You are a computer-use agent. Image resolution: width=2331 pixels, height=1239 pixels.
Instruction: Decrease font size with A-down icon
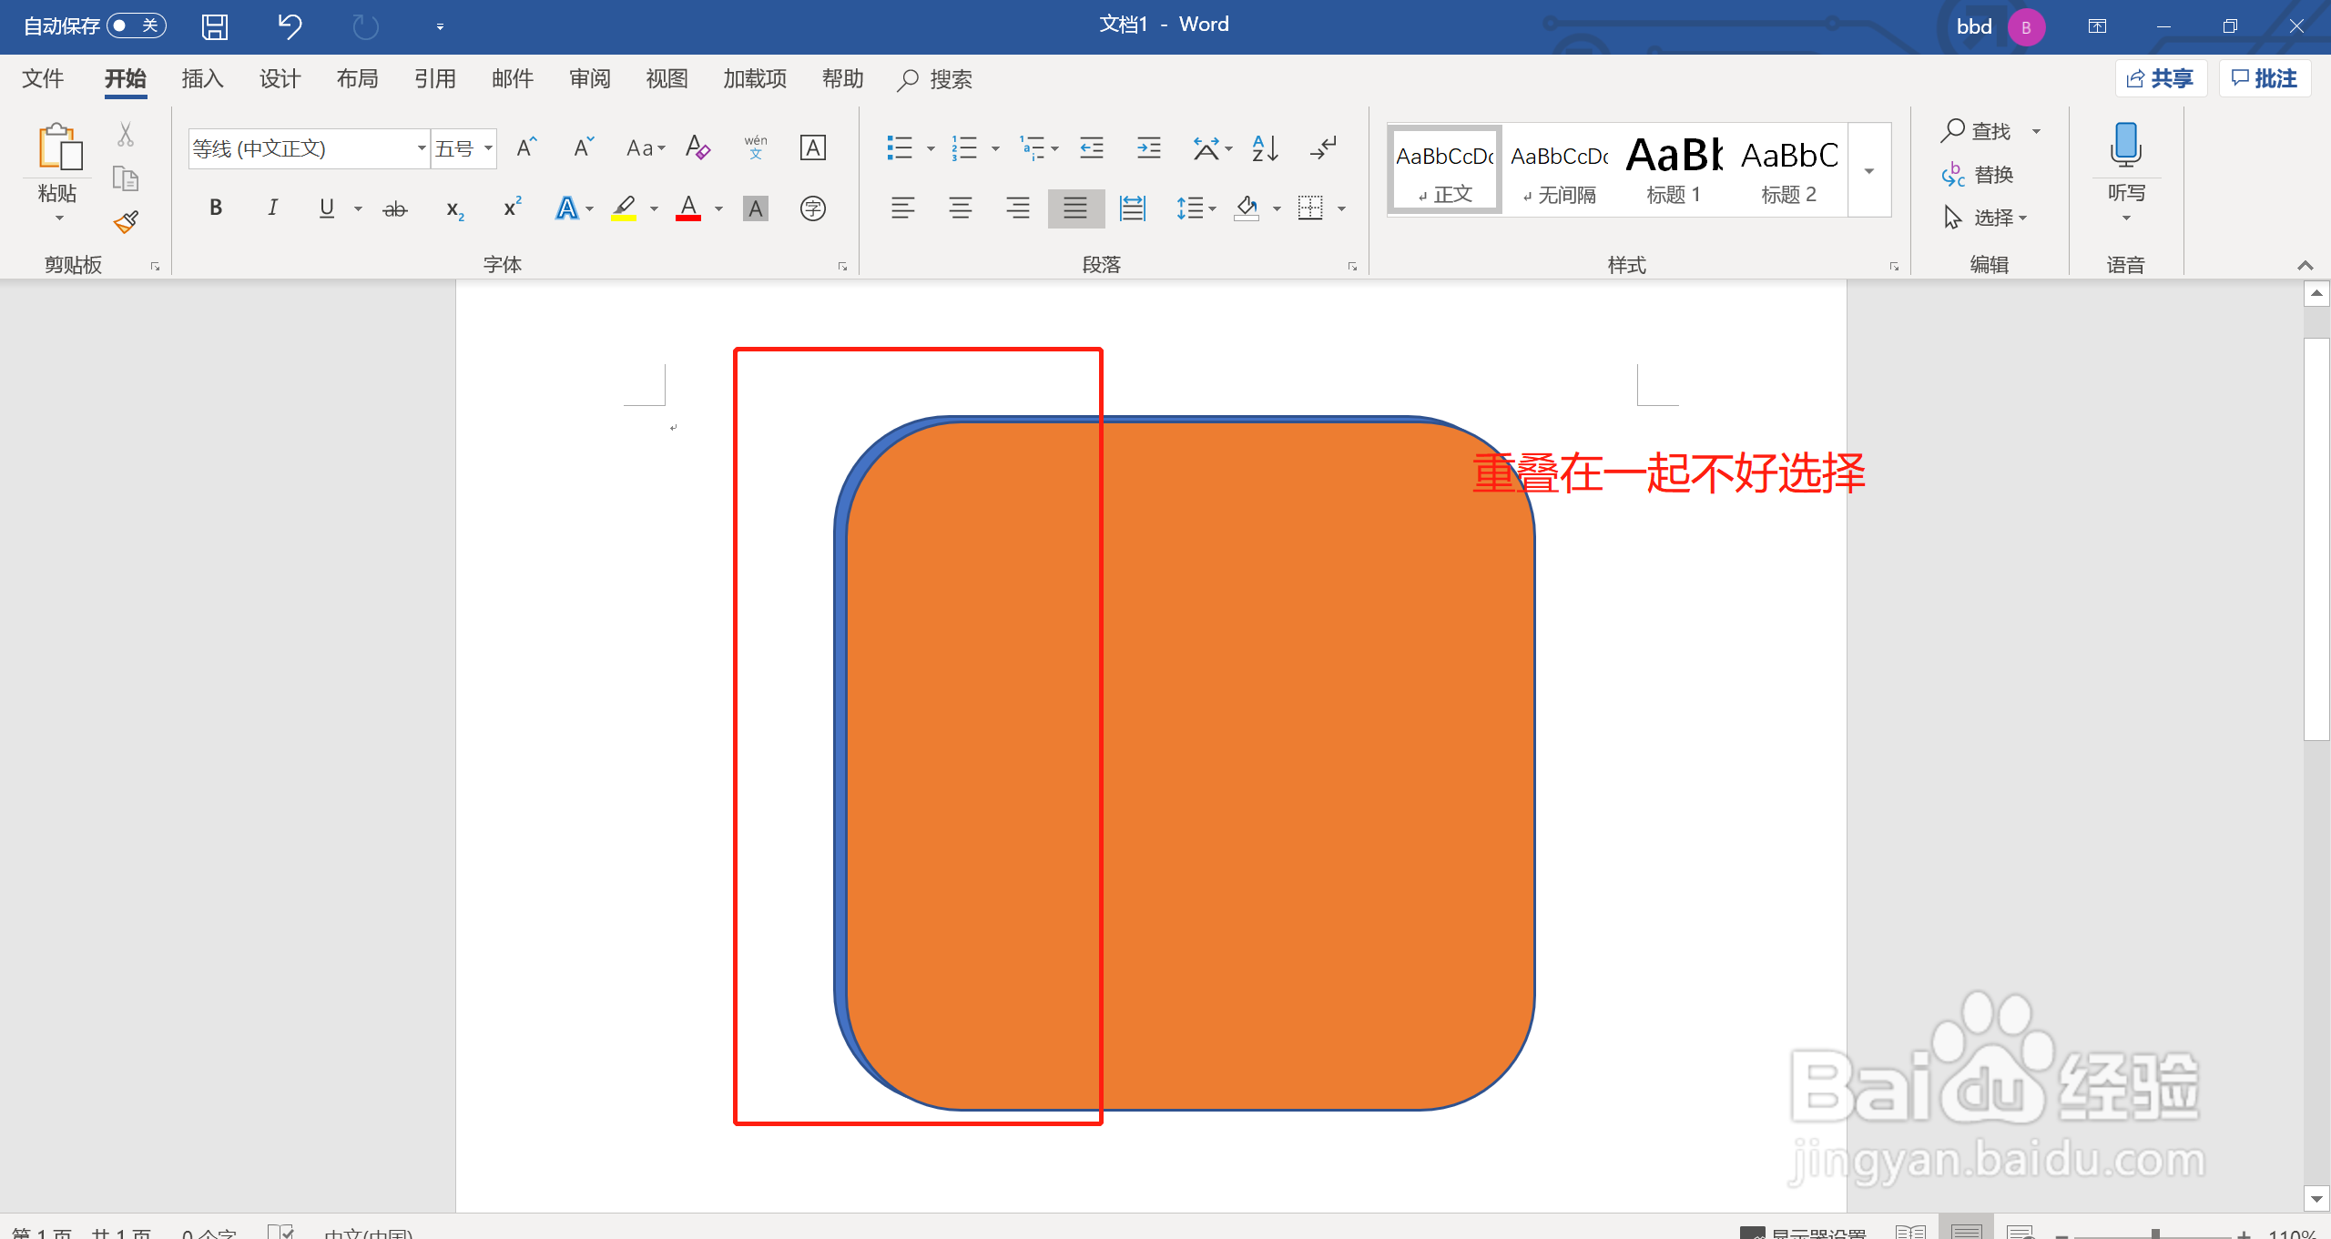click(x=584, y=147)
